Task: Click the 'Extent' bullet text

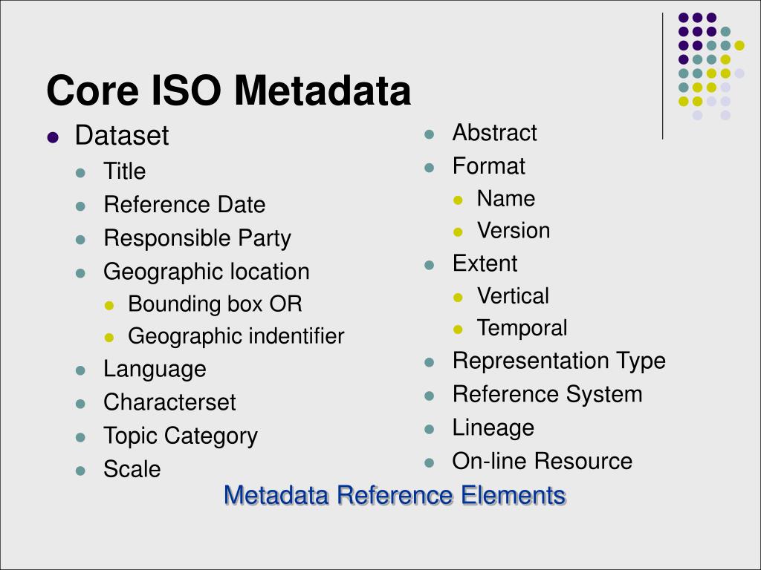Action: click(x=485, y=263)
